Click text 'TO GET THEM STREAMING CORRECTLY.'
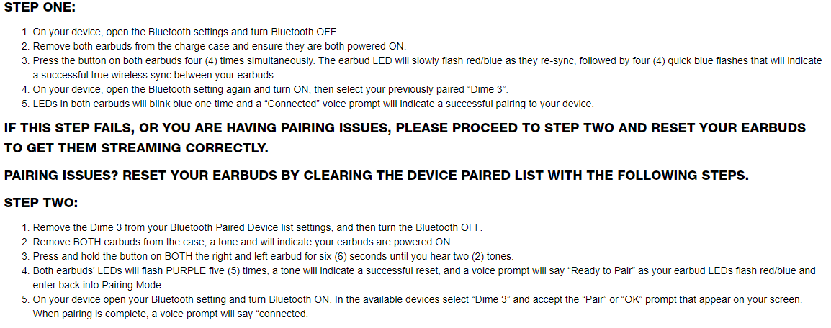 [x=136, y=148]
